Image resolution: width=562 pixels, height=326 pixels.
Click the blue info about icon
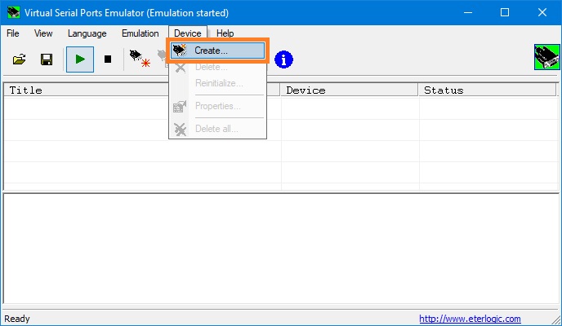coord(284,59)
